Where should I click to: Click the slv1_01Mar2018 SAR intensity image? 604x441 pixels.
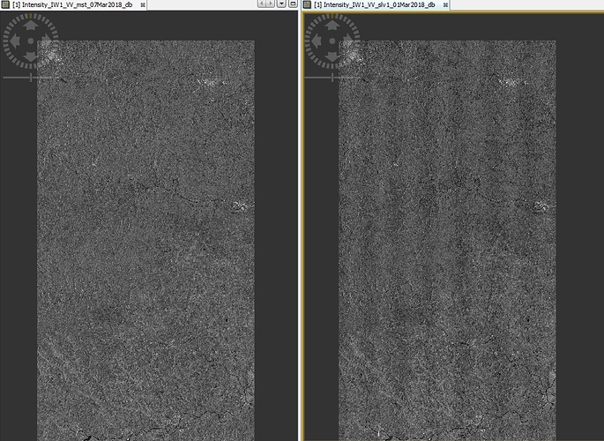pyautogui.click(x=447, y=241)
